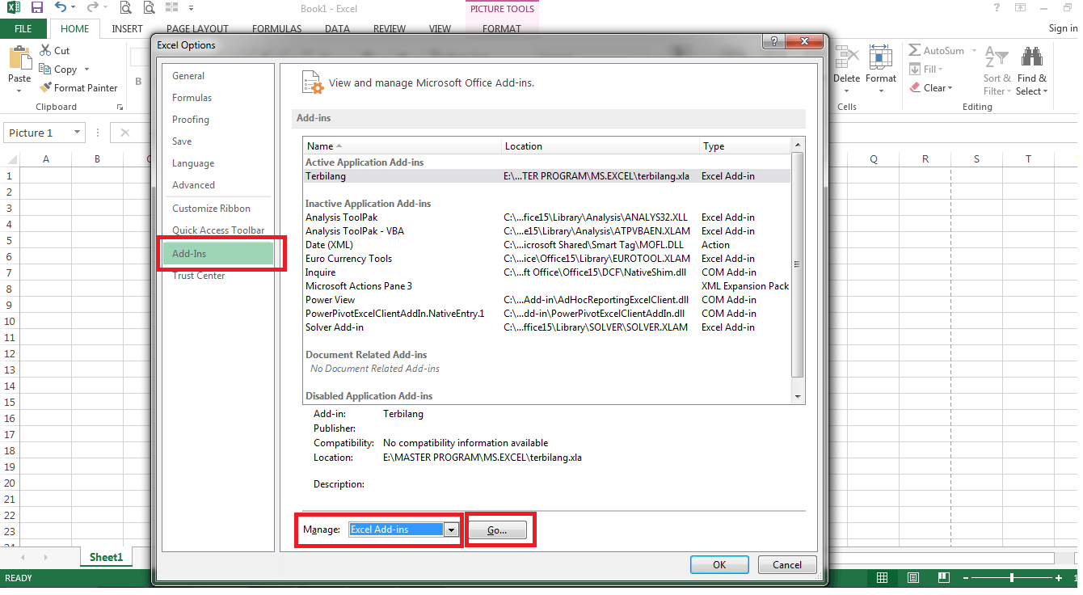Confirm with the OK button
This screenshot has height=595, width=1083.
pyautogui.click(x=719, y=565)
